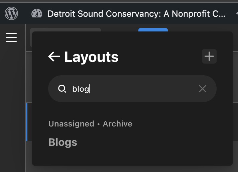Go back using the Layouts arrow

[54, 57]
